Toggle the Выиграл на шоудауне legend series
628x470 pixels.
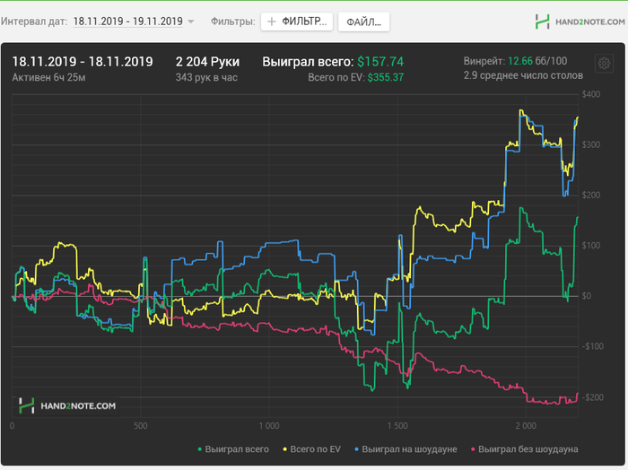[x=406, y=449]
